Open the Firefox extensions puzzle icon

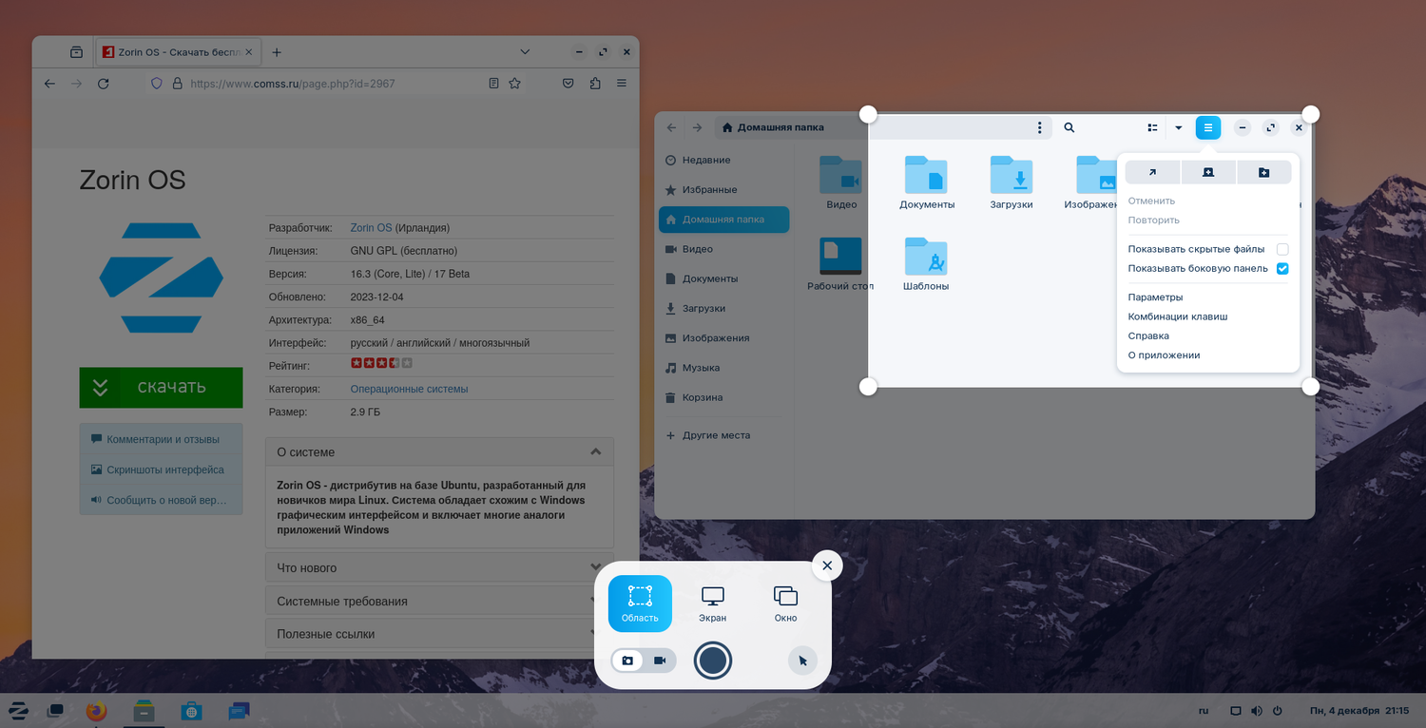tap(595, 84)
